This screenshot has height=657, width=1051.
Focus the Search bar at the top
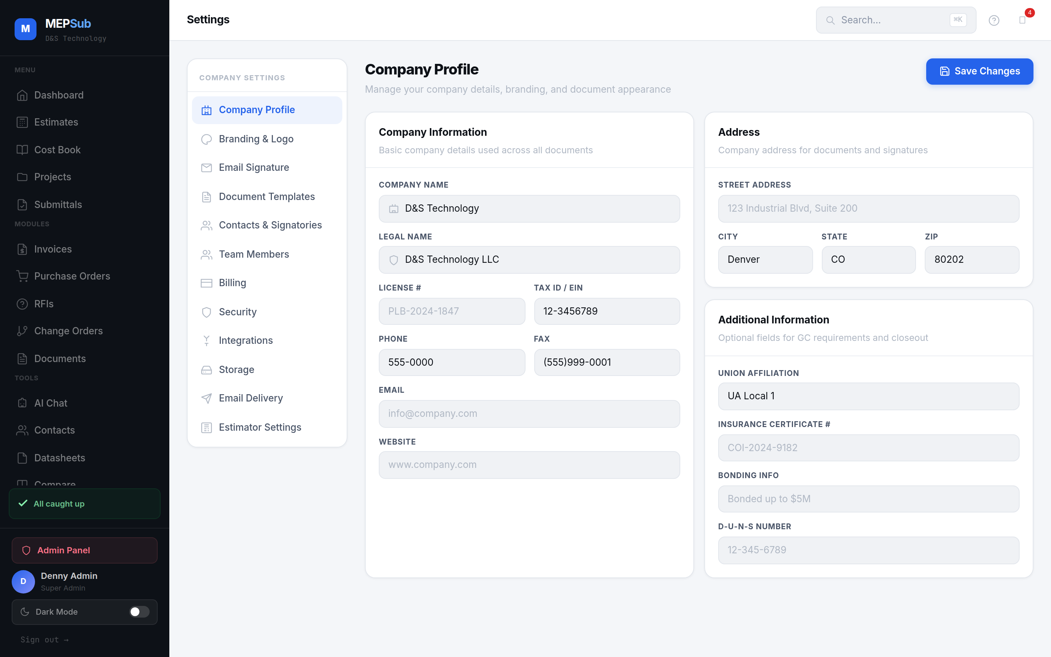coord(896,20)
